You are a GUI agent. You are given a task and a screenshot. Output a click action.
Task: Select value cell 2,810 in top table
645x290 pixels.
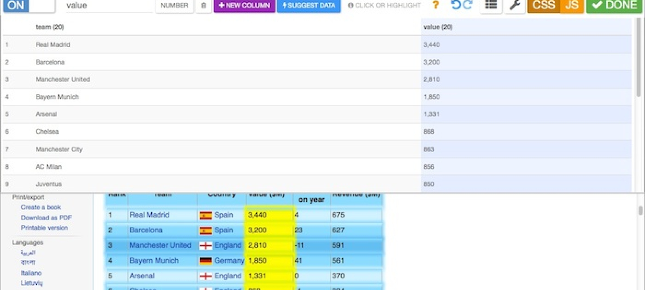(526, 79)
